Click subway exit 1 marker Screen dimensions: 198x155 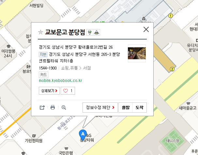(171, 16)
